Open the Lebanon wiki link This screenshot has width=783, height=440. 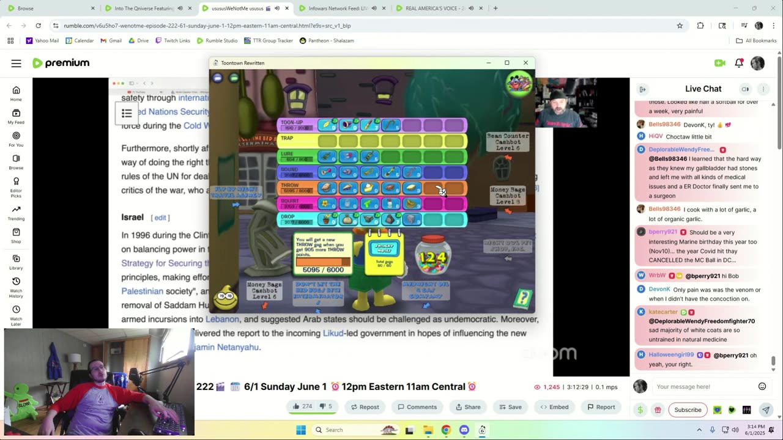[222, 319]
